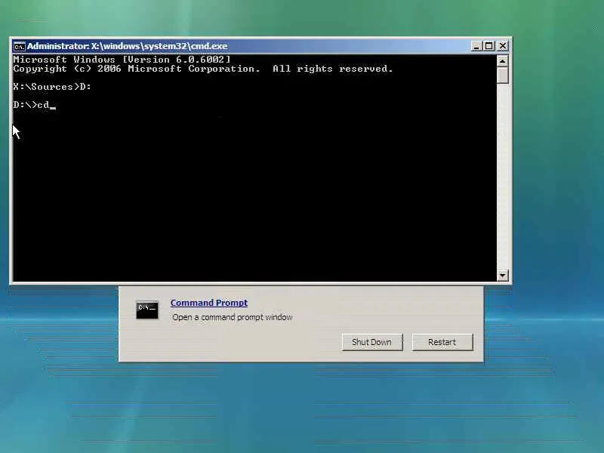
Task: Click the Restart button
Action: click(x=442, y=342)
